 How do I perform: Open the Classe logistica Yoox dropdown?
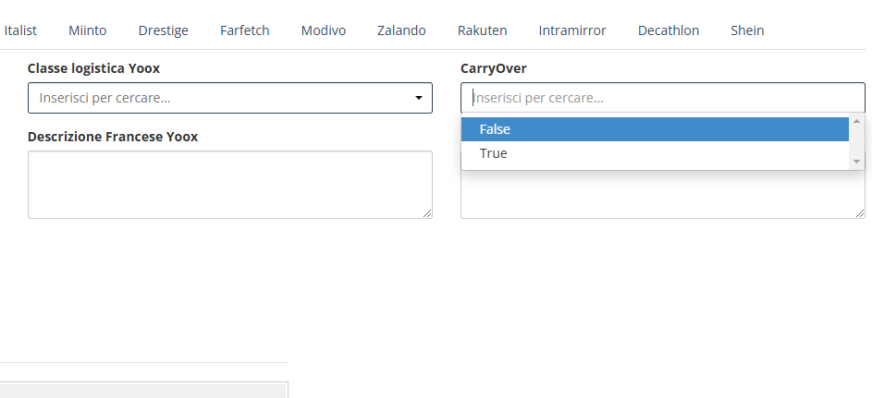point(230,98)
